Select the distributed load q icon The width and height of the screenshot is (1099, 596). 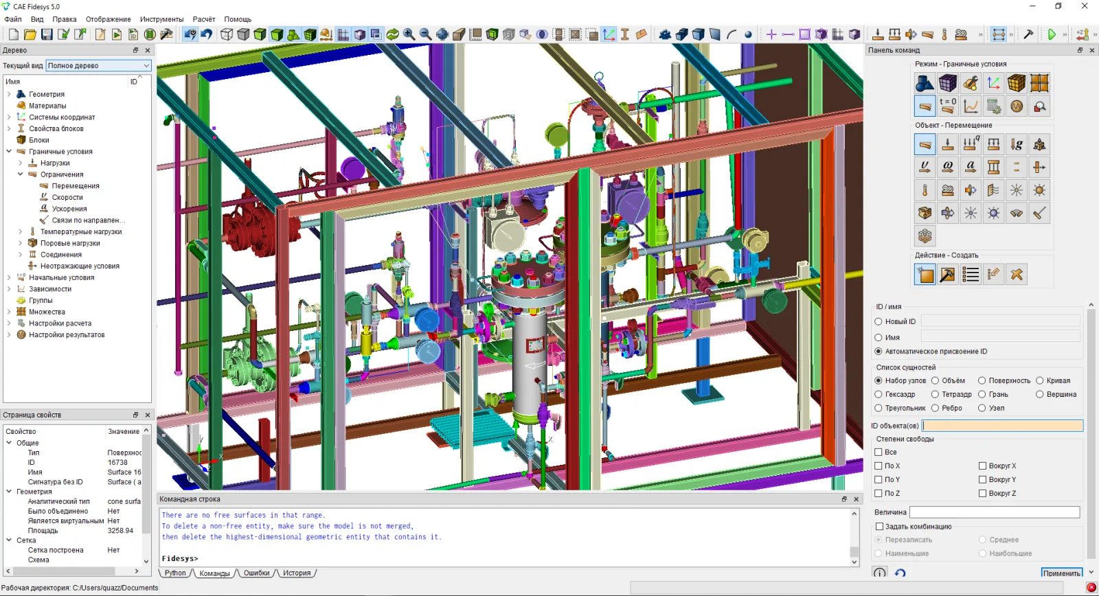click(x=971, y=144)
